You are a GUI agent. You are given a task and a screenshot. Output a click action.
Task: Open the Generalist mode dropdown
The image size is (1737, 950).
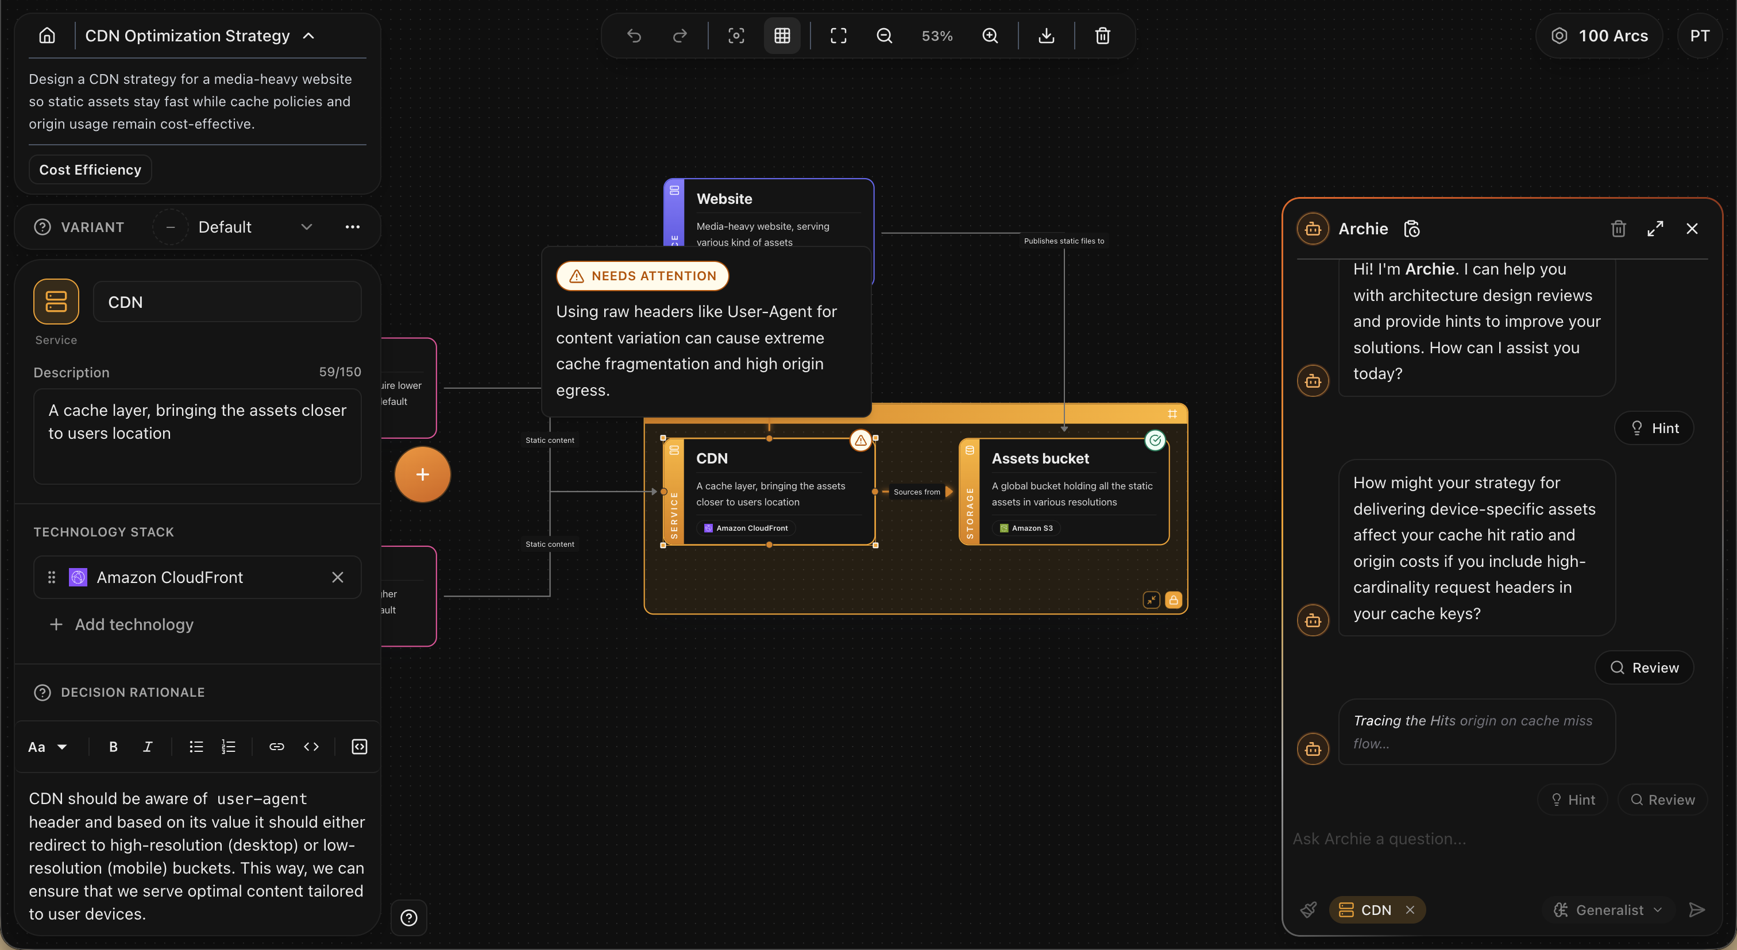point(1608,910)
